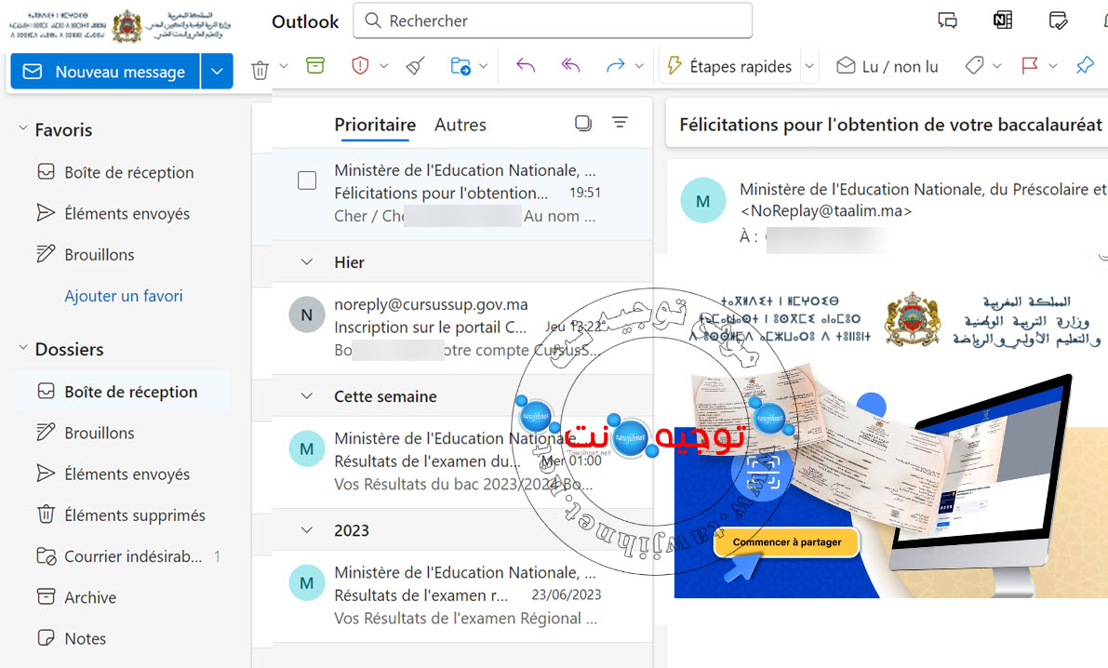Click the red Report shield icon
Viewport: 1108px width, 668px height.
(360, 66)
